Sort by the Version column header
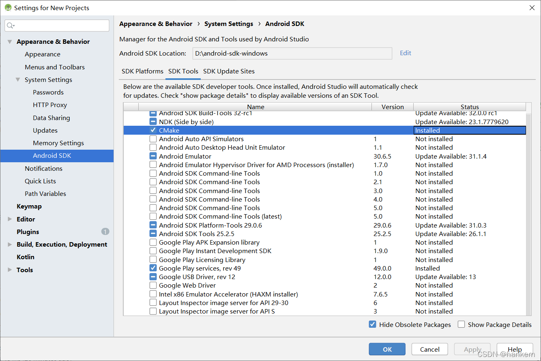 click(x=393, y=107)
